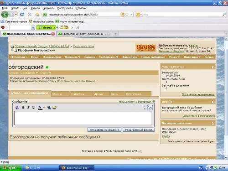
Task: Reload the page with the Refresh icon
Action: (x=22, y=15)
